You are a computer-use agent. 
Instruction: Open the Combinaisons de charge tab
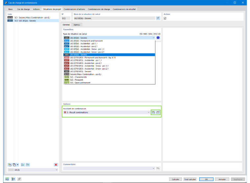99,9
